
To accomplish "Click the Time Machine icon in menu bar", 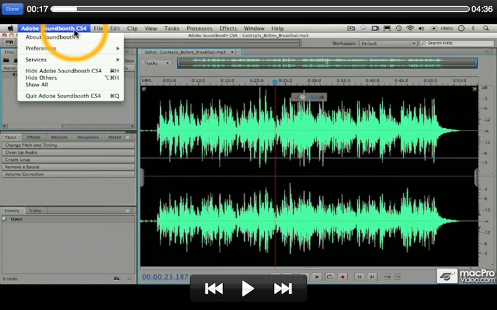I will point(399,28).
